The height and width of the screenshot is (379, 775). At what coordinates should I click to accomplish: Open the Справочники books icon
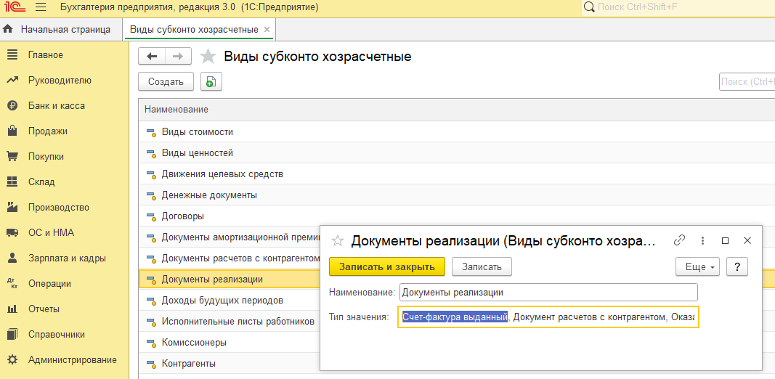(x=12, y=335)
